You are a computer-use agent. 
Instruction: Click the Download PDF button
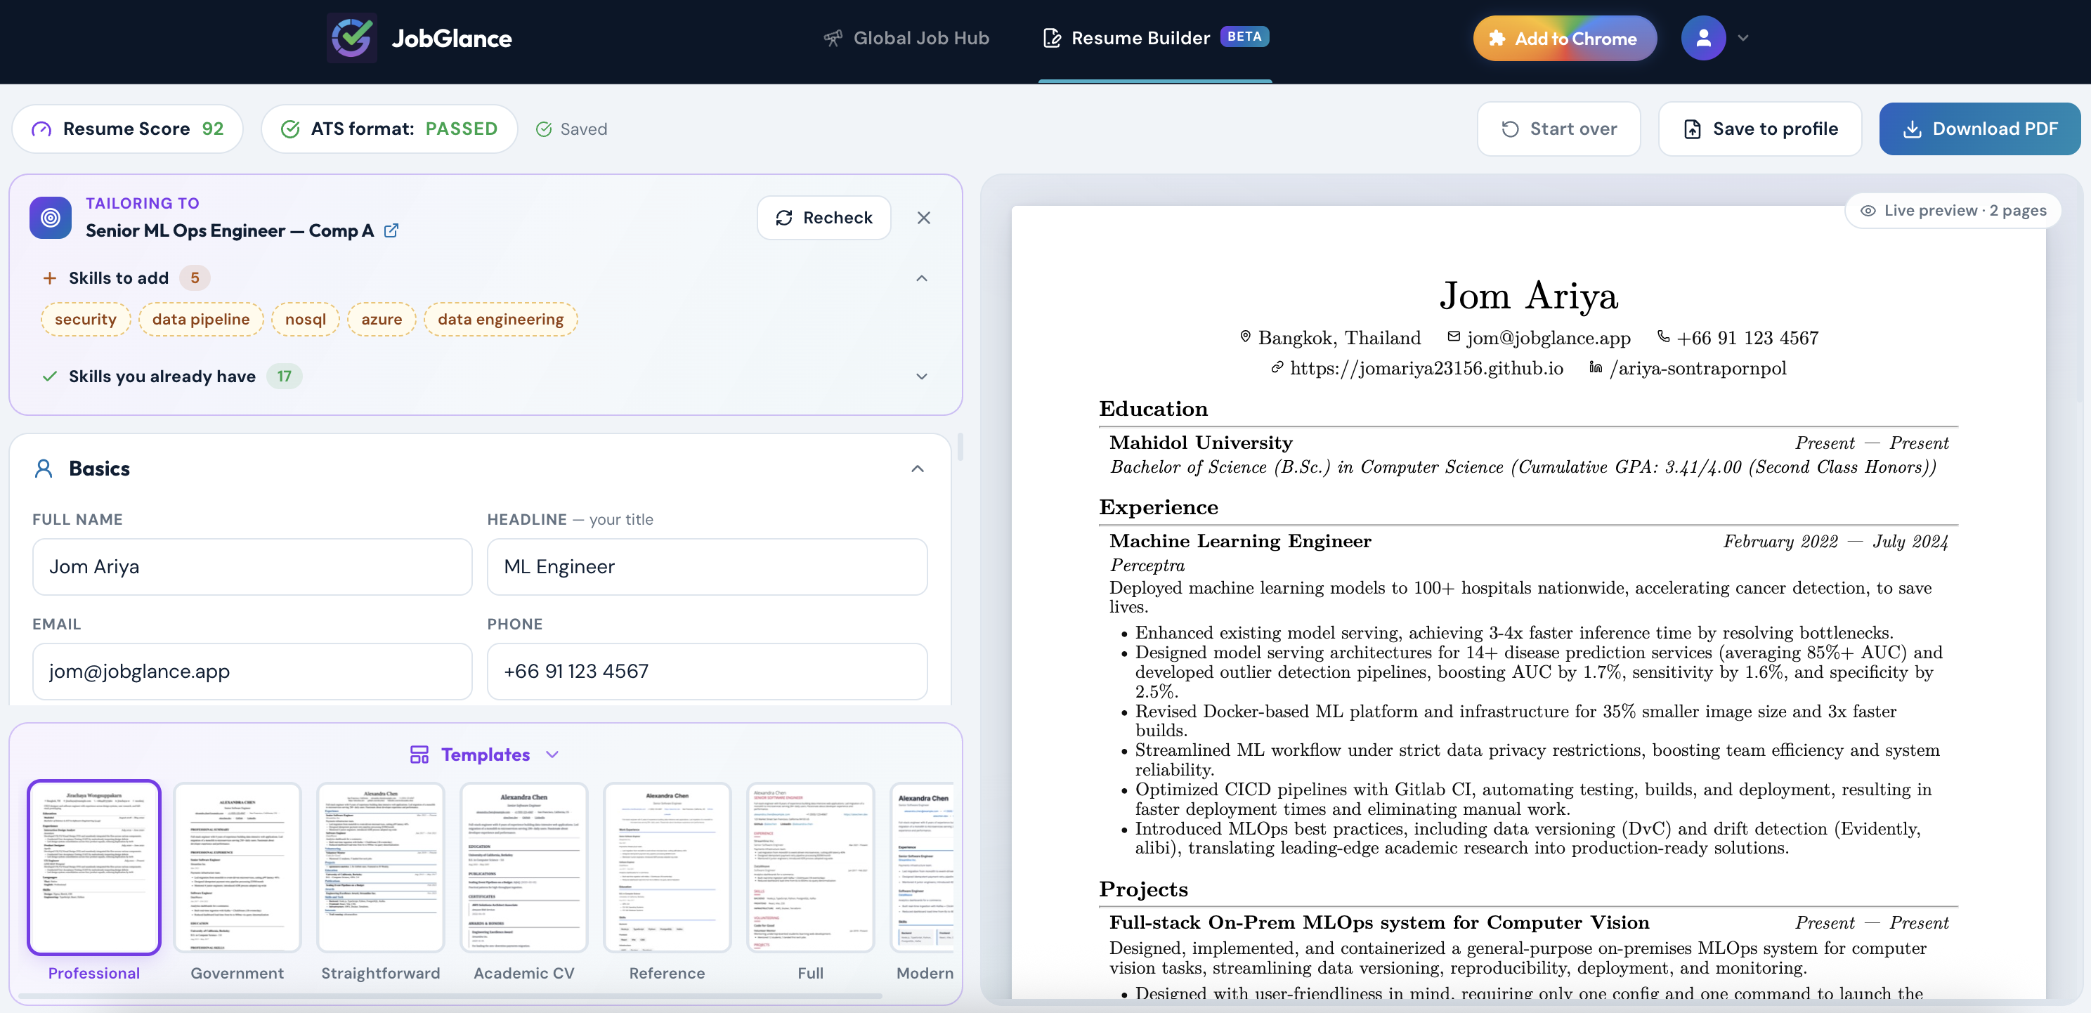pyautogui.click(x=1979, y=129)
